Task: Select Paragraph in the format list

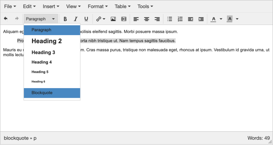Action: tap(52, 30)
